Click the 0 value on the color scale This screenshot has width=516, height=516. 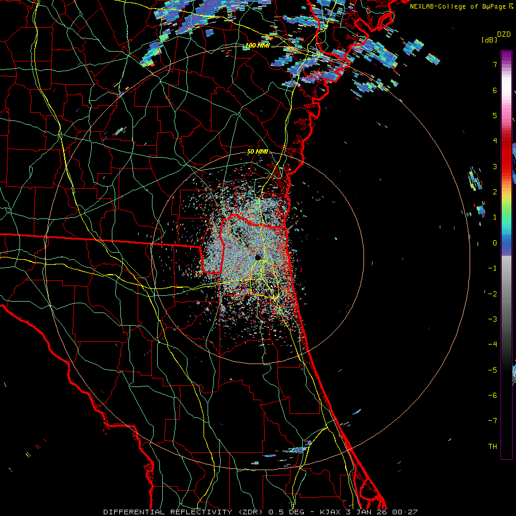tap(495, 243)
